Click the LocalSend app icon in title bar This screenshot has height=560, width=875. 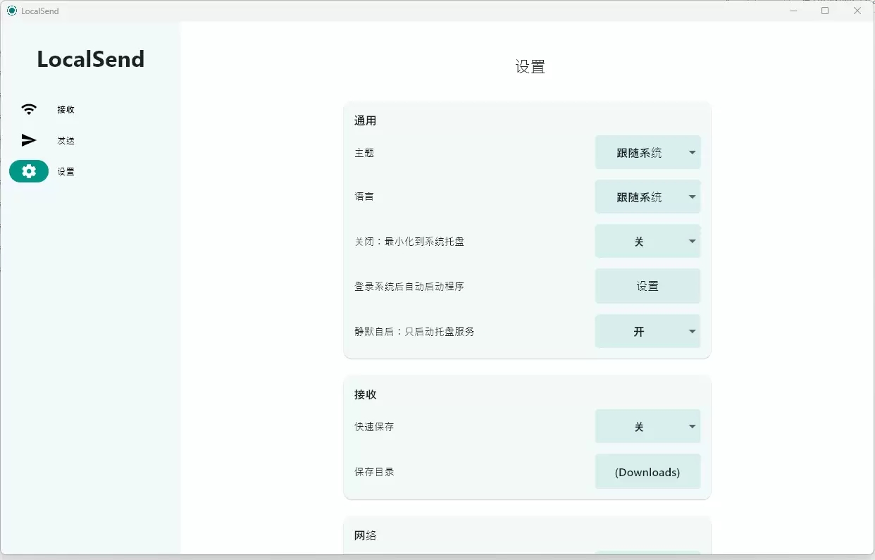coord(11,11)
